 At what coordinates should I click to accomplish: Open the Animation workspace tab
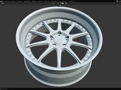(x=40, y=1)
